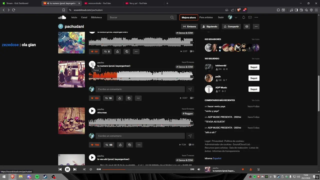Toggle like on tu solita with 69 likes
Viewport: 320px width, 180px height.
pos(94,51)
